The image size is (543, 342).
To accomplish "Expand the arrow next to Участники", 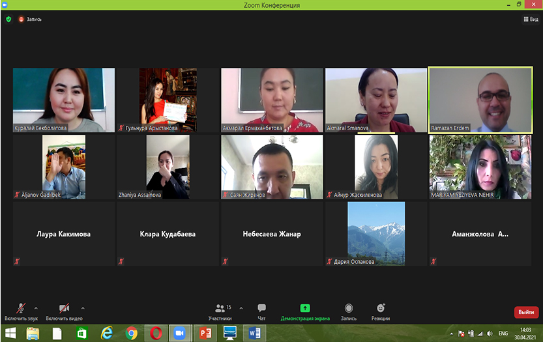I will pos(241,307).
